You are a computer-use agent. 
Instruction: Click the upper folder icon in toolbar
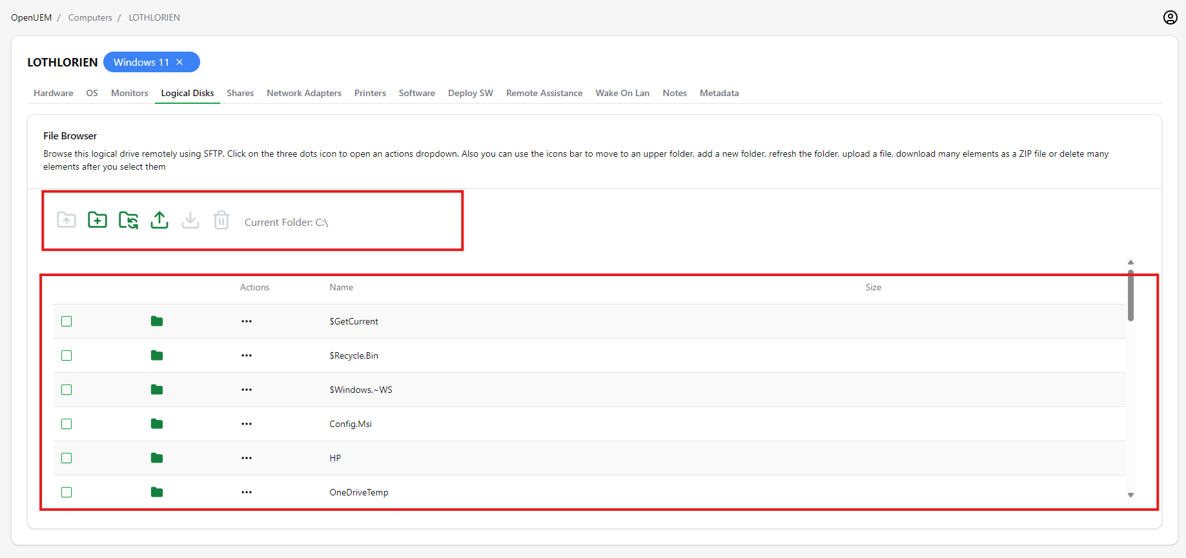pos(66,220)
